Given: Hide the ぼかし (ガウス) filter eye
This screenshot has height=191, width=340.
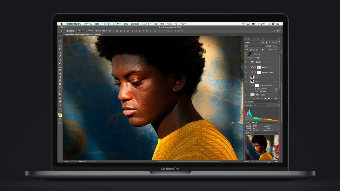Looking at the screenshot, I should pyautogui.click(x=255, y=89).
